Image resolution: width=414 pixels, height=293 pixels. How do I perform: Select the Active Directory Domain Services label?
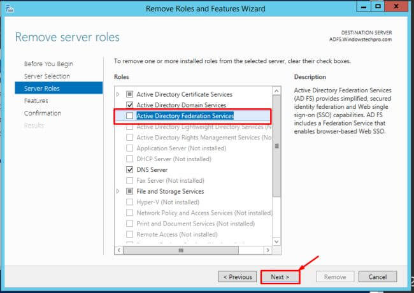(x=182, y=105)
